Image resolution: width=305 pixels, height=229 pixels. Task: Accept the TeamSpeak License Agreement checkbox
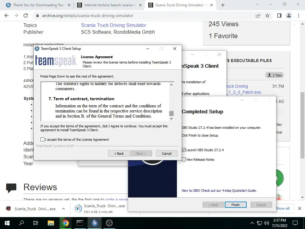point(42,140)
